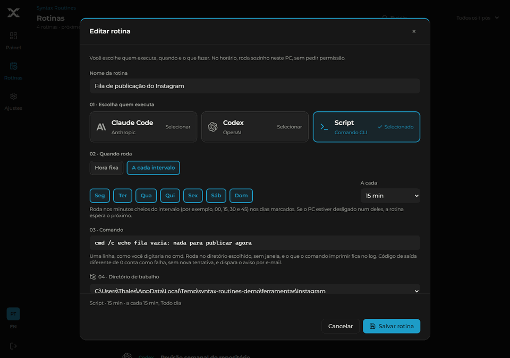Toggle the Seg day chip
The height and width of the screenshot is (358, 510).
tap(99, 196)
